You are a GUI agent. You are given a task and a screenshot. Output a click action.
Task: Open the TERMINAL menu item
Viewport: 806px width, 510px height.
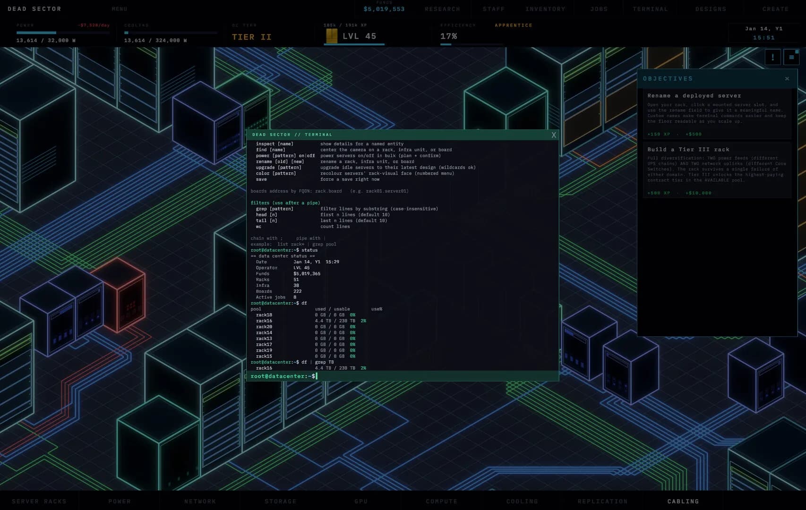click(651, 9)
